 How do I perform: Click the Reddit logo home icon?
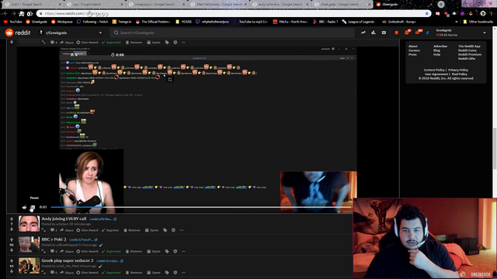[18, 33]
